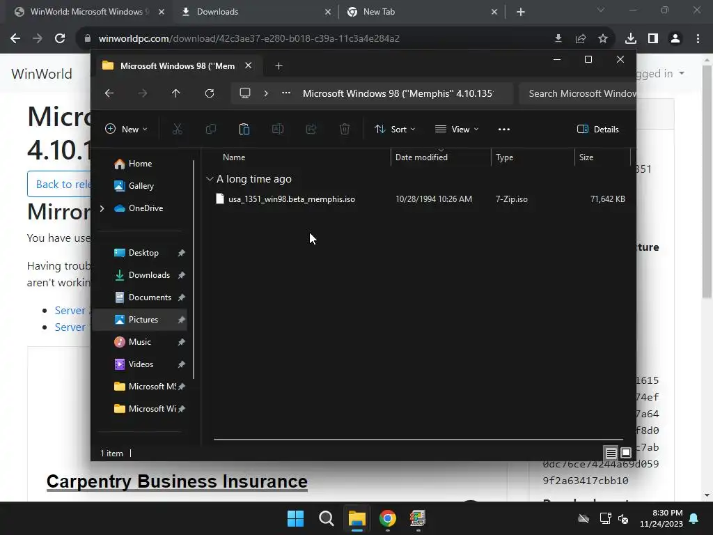This screenshot has width=713, height=535.
Task: Switch to details list view icon in status bar
Action: [611, 453]
